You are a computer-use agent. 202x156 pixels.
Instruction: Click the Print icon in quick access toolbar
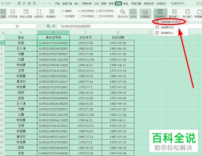click(29, 4)
